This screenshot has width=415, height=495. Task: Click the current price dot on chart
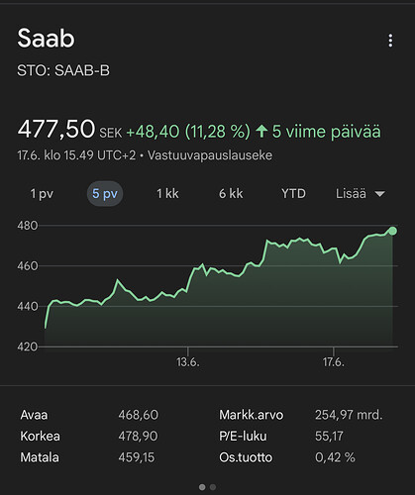pos(392,231)
